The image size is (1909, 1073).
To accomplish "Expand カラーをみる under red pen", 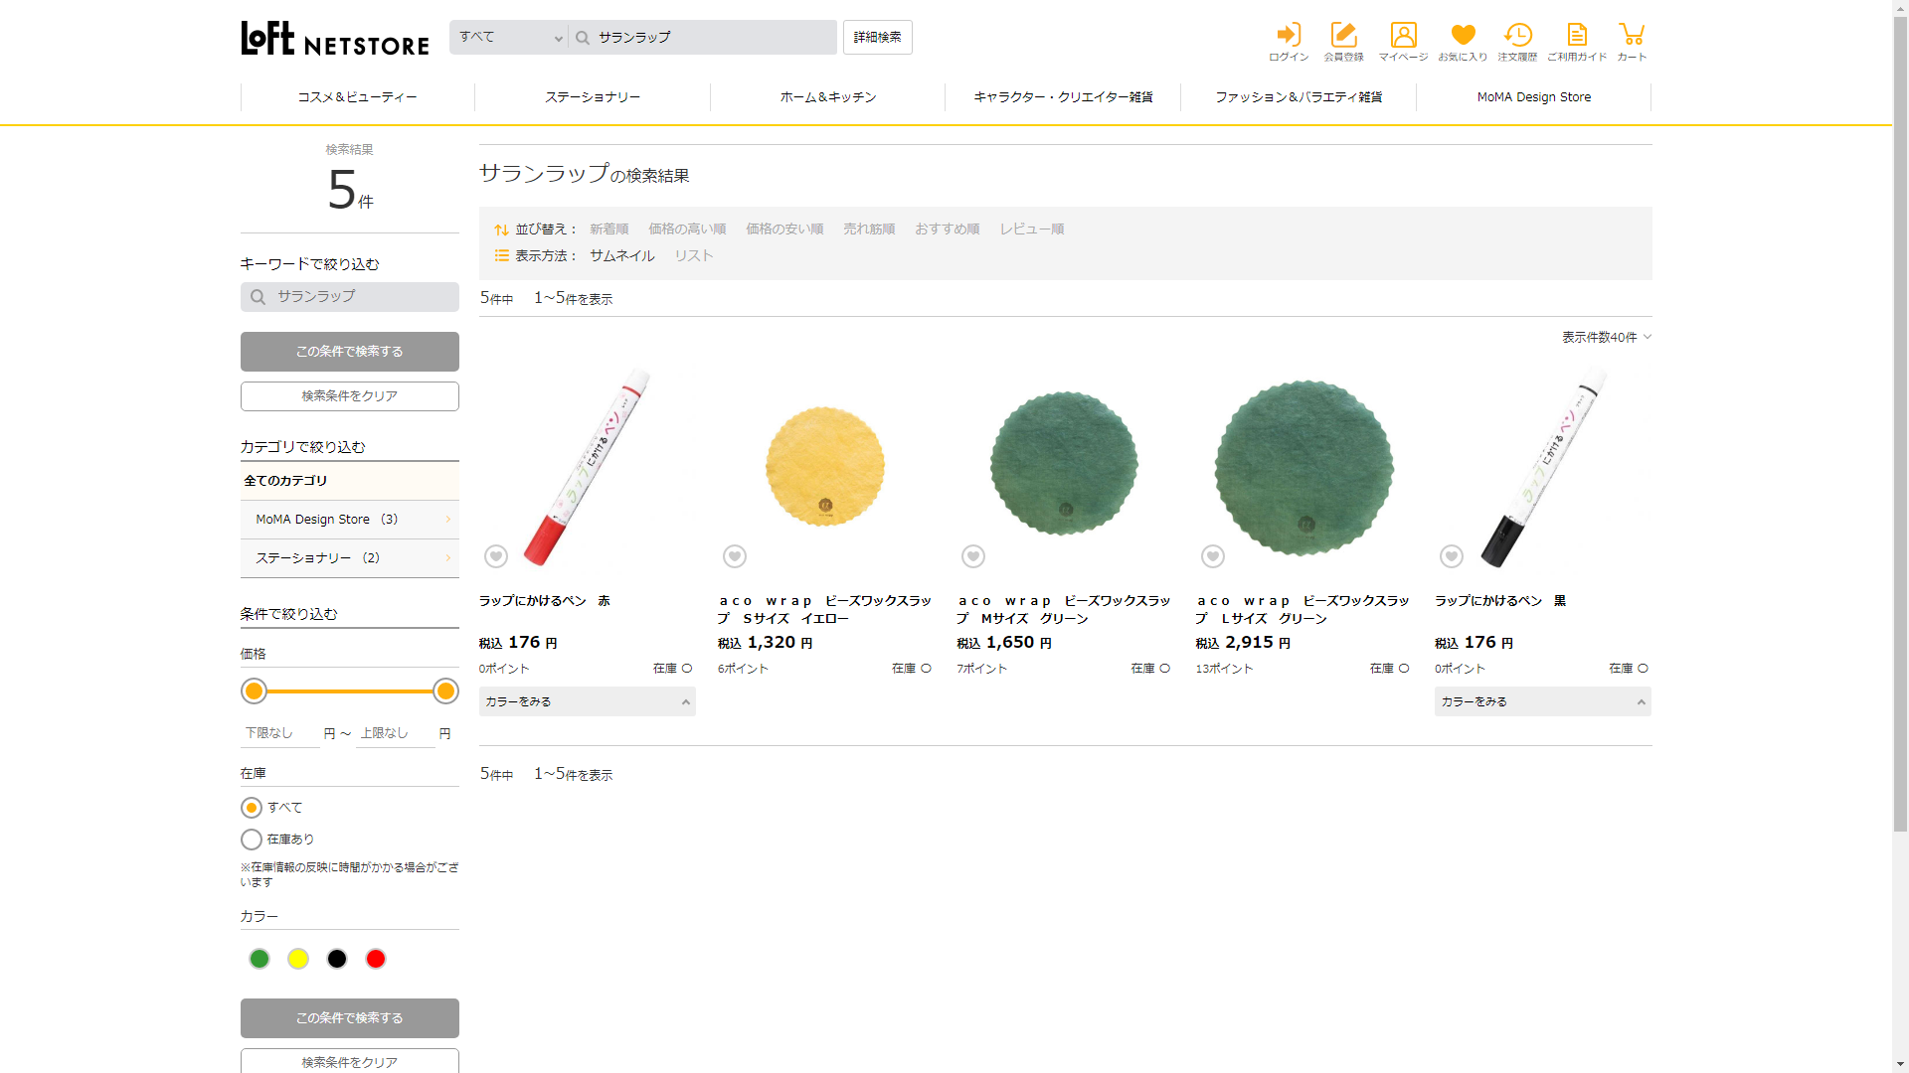I will pyautogui.click(x=587, y=701).
